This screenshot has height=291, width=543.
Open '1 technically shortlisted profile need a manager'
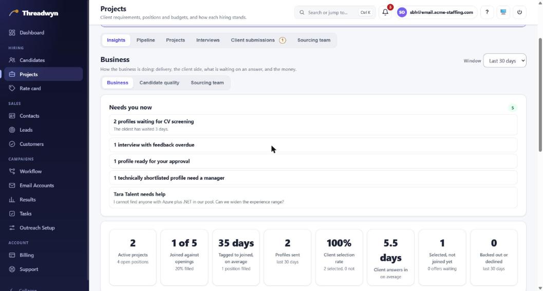(313, 178)
